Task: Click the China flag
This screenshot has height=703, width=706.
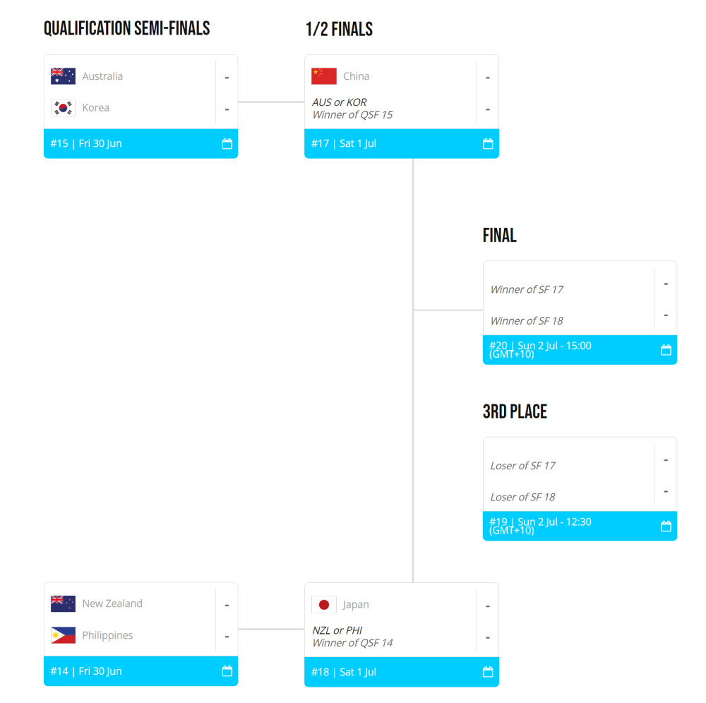Action: [324, 76]
